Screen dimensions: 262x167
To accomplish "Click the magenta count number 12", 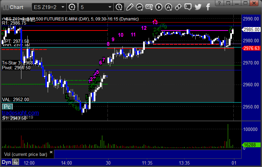I will click(144, 28).
